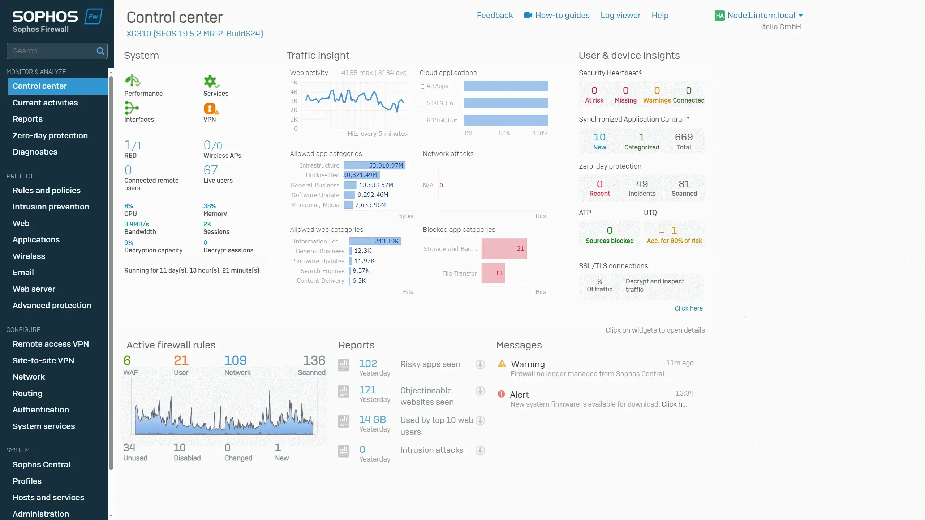Click the SSL/TLS Click here link

pos(689,308)
